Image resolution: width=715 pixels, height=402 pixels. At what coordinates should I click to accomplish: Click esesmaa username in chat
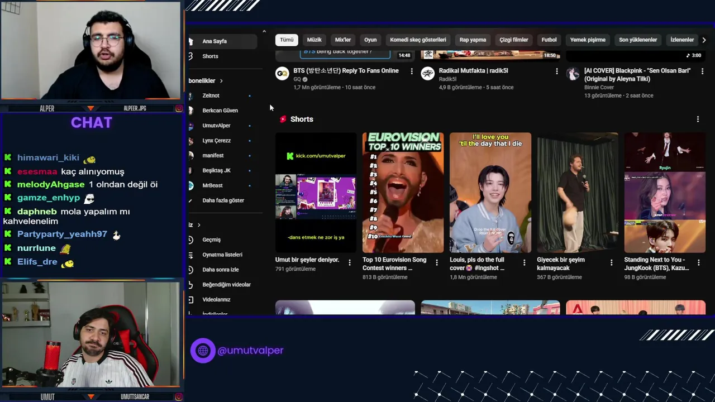tap(37, 171)
